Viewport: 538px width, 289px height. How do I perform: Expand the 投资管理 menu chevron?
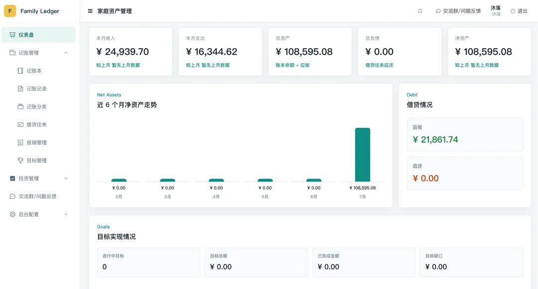click(x=66, y=179)
